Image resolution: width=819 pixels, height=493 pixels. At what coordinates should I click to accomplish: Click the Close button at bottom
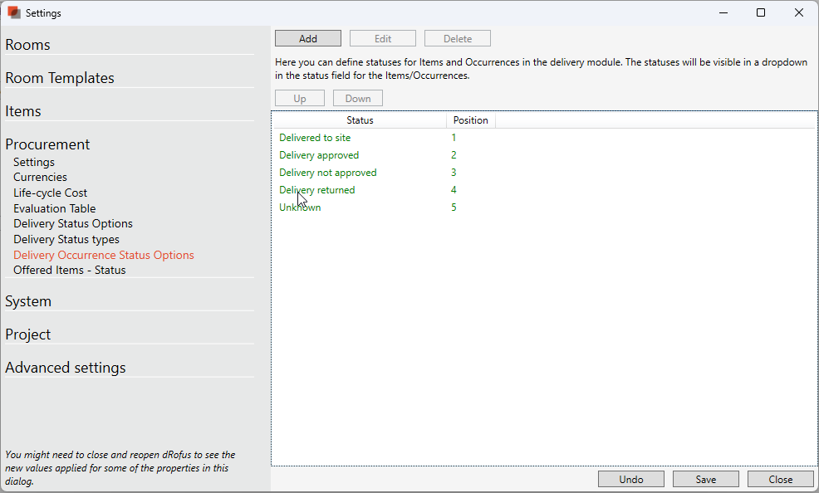tap(780, 479)
